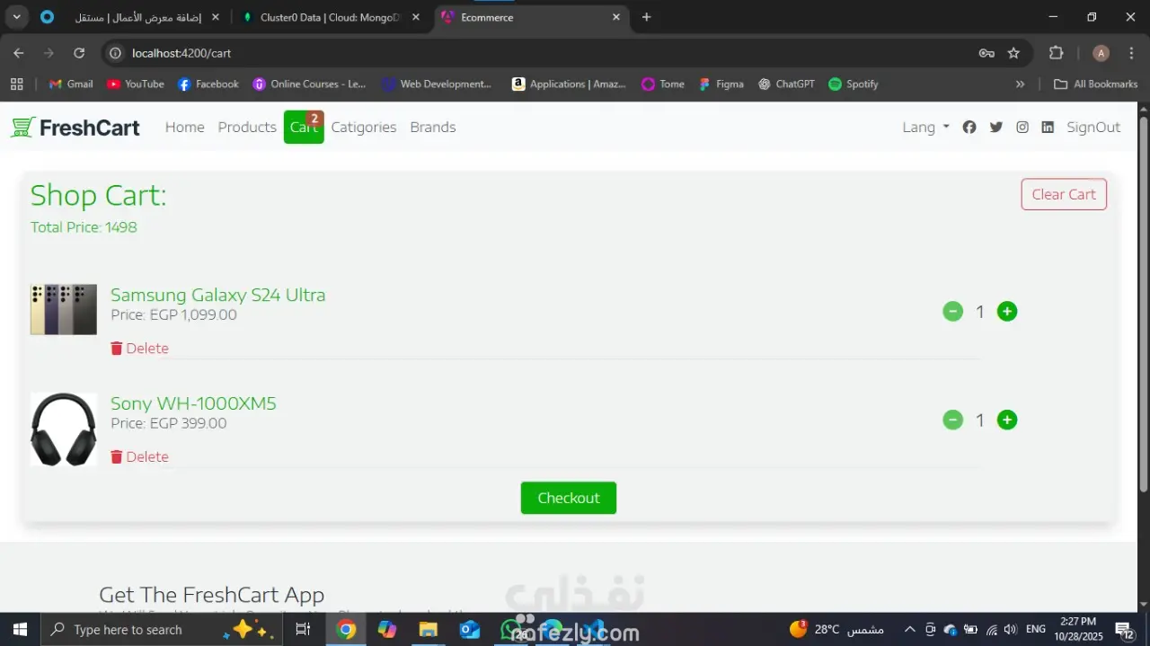Click the Clear Cart button
This screenshot has height=646, width=1150.
point(1064,194)
